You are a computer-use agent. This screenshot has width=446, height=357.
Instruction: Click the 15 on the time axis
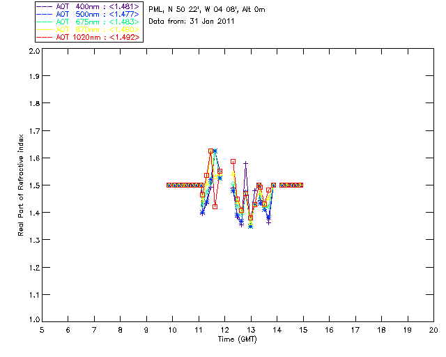[303, 330]
